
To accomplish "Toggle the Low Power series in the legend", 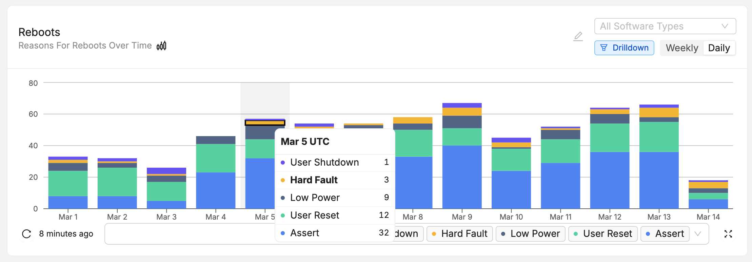I will tap(530, 233).
